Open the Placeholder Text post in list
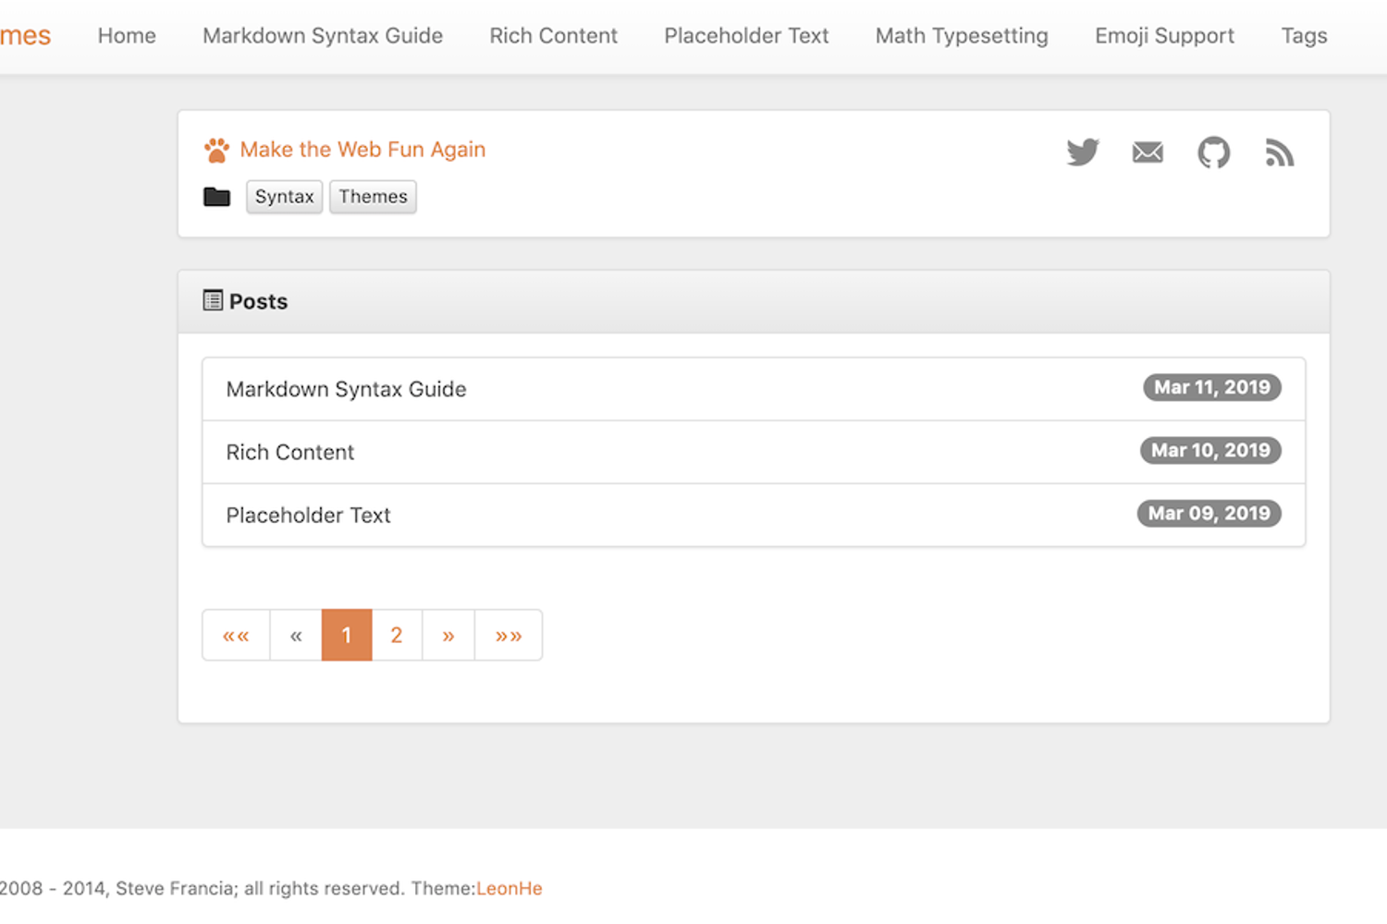Screen dimensions: 1387x924 click(x=309, y=515)
